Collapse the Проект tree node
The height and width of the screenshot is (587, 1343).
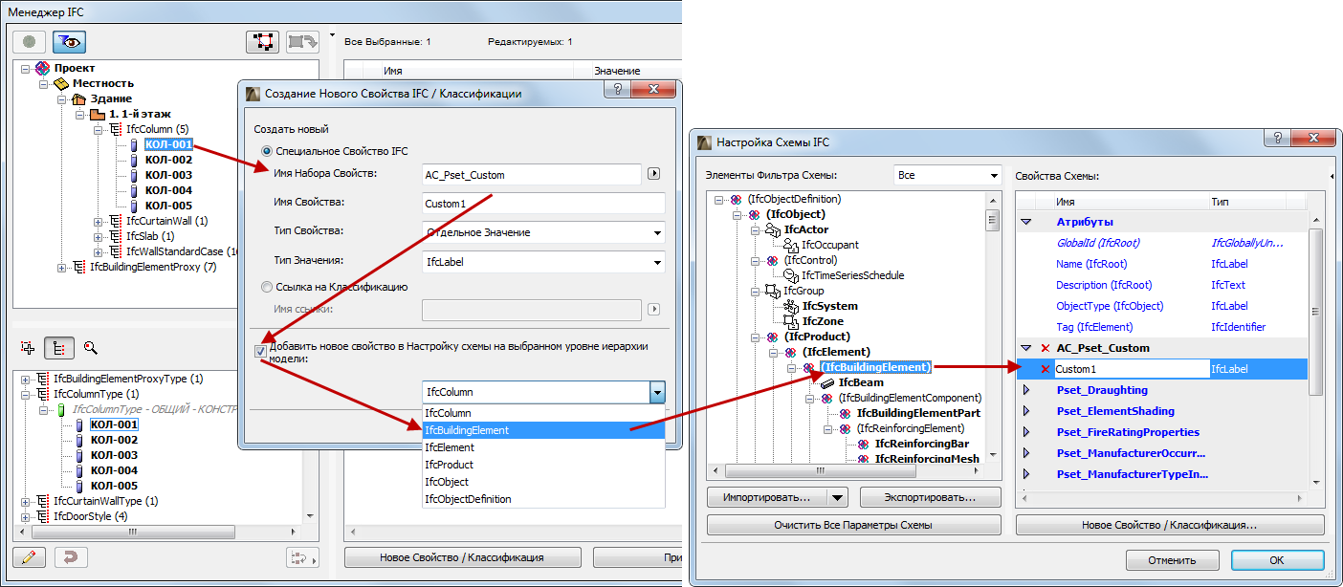pyautogui.click(x=26, y=69)
